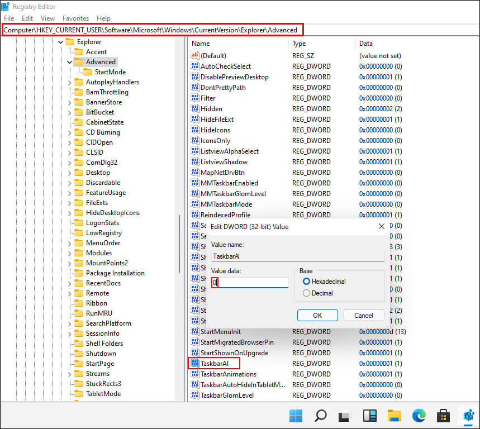Click the Registry Editor taskbar icon
This screenshot has width=480, height=429.
point(469,416)
